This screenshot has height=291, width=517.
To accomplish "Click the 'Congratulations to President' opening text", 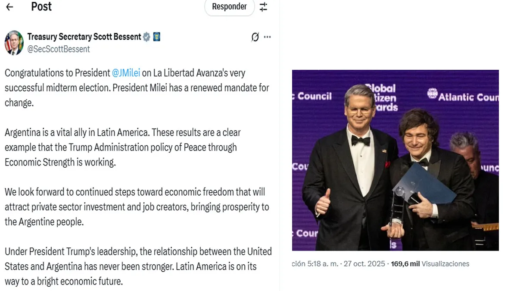I will 58,73.
